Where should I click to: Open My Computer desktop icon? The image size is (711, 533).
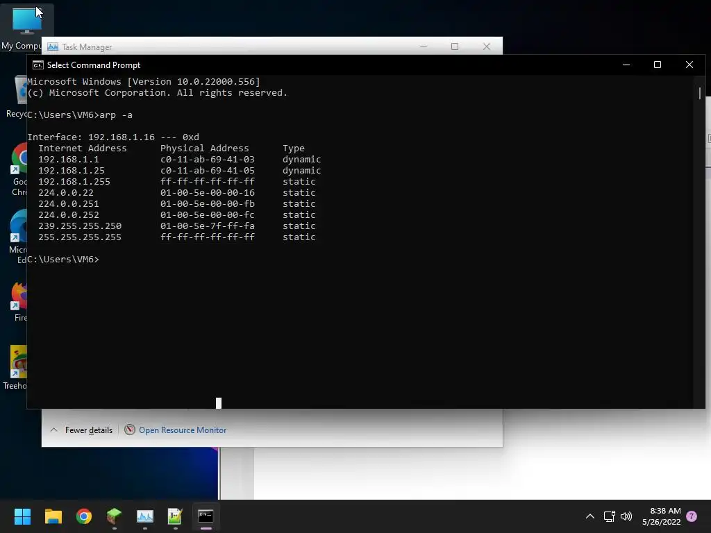click(x=26, y=27)
